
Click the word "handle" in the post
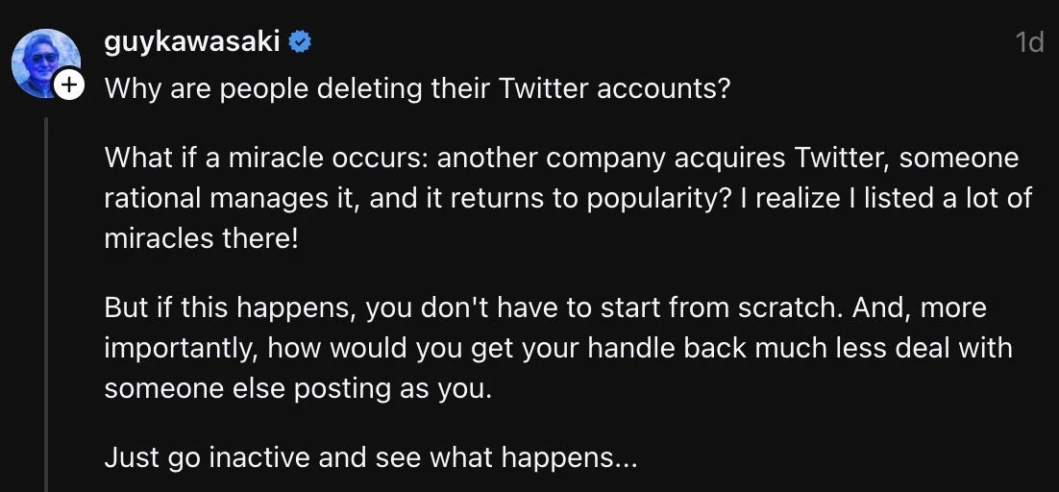coord(630,348)
